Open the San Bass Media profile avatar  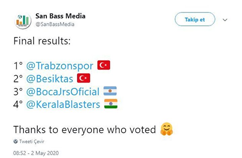click(23, 20)
